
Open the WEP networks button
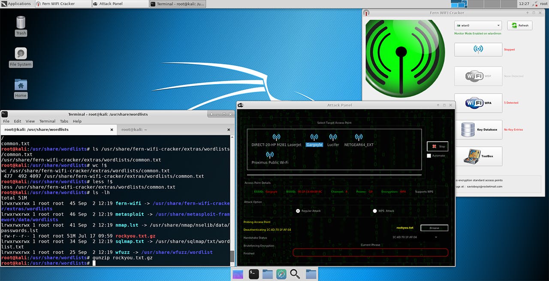478,76
